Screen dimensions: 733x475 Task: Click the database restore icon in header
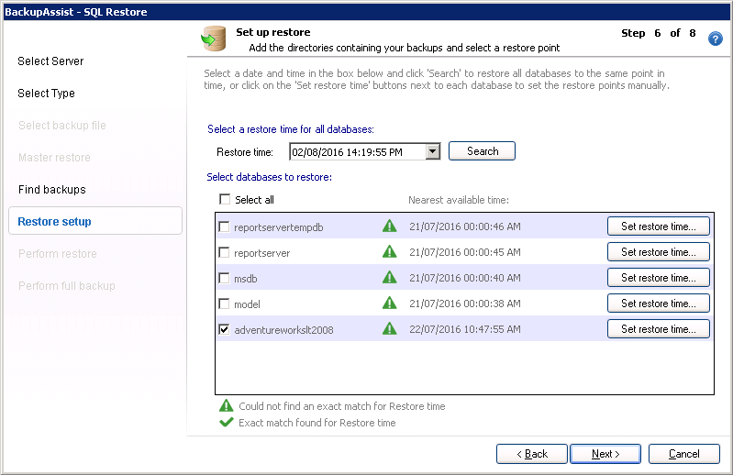pyautogui.click(x=214, y=39)
